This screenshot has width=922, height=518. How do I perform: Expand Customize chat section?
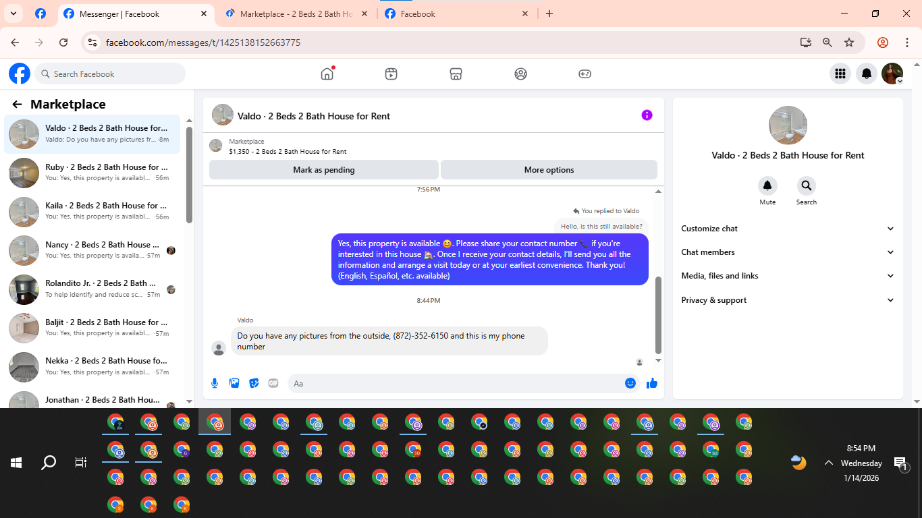pos(788,229)
